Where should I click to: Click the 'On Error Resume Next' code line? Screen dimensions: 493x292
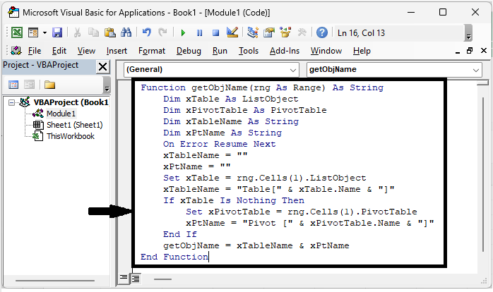click(x=219, y=144)
